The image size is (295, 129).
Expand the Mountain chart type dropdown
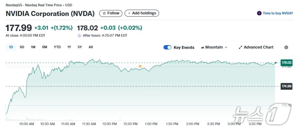point(226,48)
